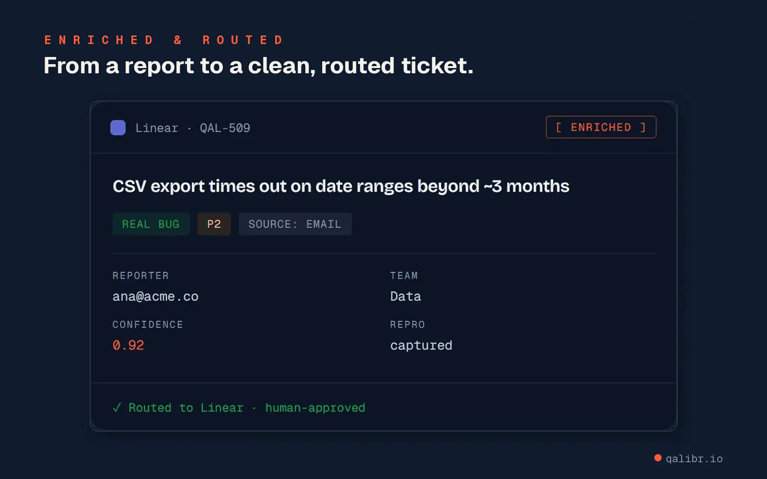Click reporter email ana@acme.co

[x=155, y=297]
